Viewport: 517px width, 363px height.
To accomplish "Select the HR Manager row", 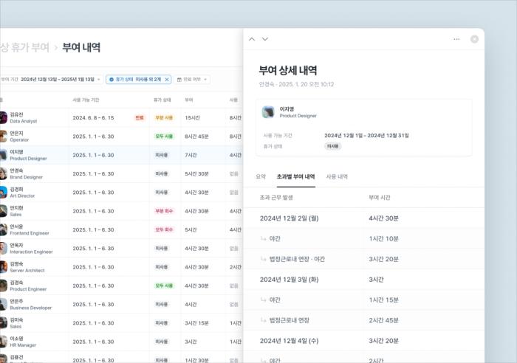I will [121, 342].
